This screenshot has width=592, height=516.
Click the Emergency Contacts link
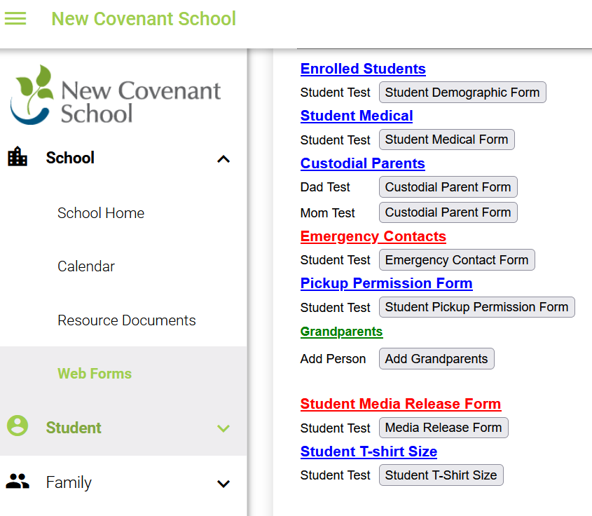click(x=373, y=236)
